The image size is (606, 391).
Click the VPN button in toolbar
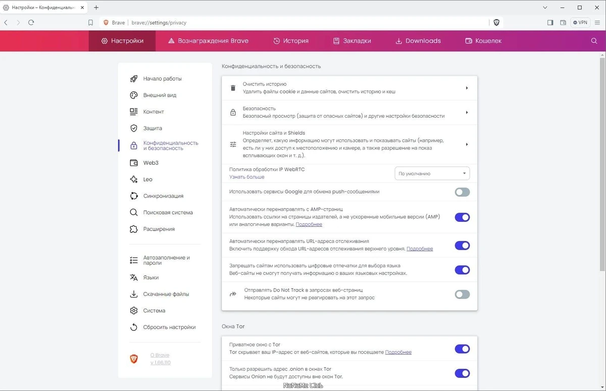tap(580, 23)
